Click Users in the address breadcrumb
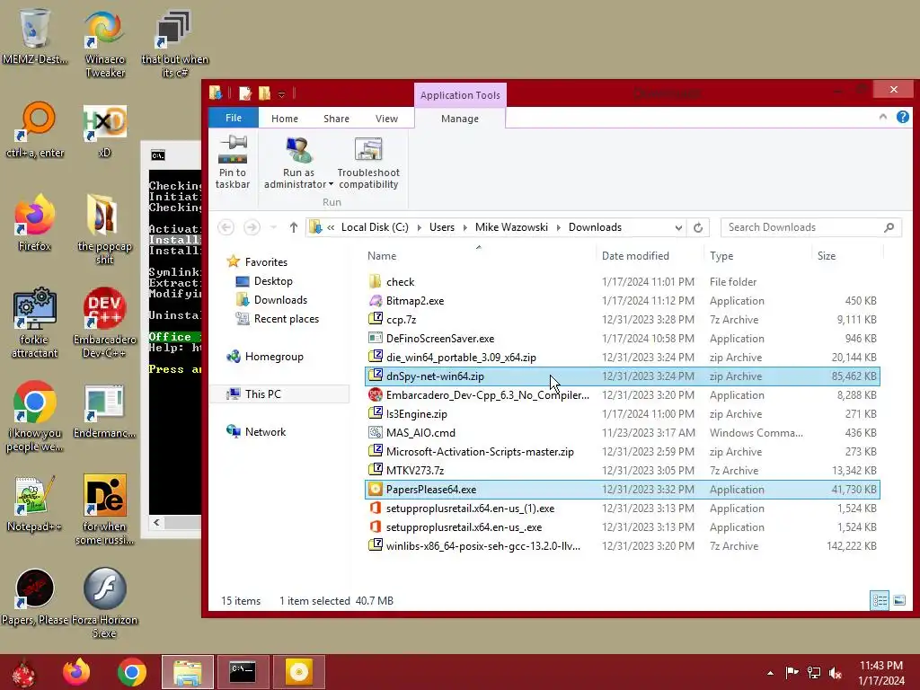The image size is (920, 690). [442, 227]
